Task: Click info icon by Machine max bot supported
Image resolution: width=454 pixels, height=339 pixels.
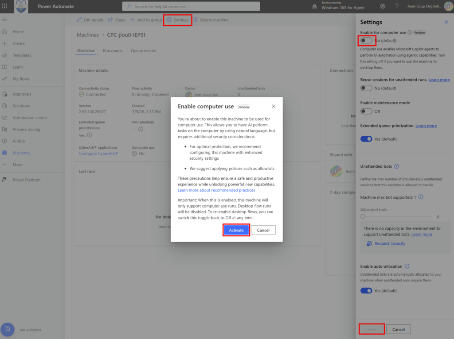Action: click(x=421, y=197)
